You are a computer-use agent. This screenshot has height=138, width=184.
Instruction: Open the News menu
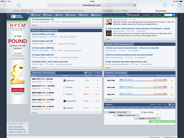59,15
